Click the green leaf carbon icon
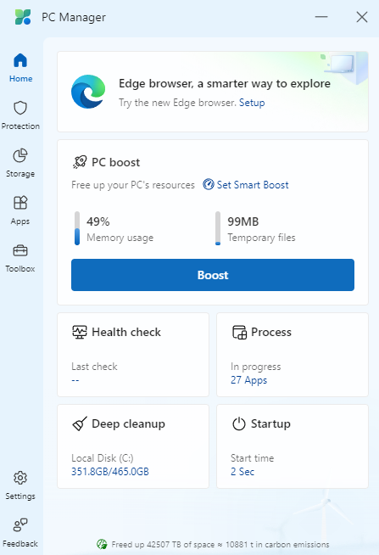379x555 pixels. click(102, 544)
